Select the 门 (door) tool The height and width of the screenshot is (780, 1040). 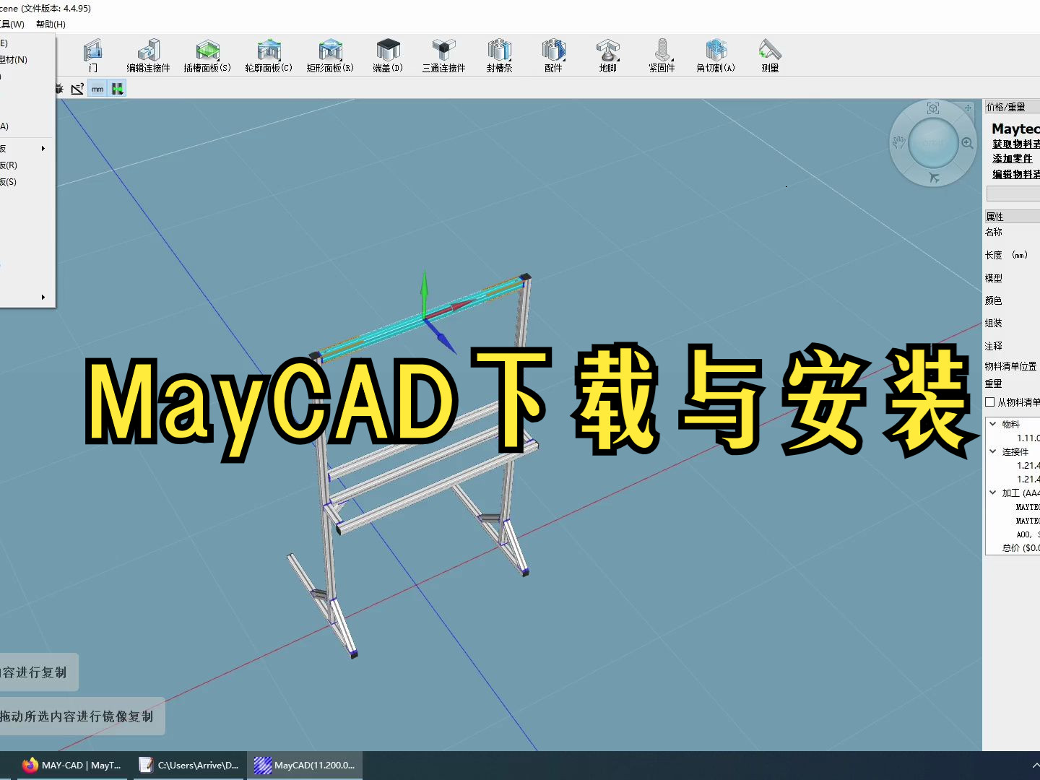click(92, 56)
